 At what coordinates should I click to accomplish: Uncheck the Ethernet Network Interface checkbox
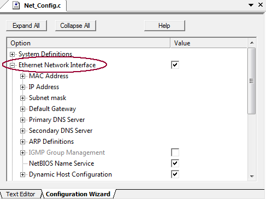[x=175, y=65]
